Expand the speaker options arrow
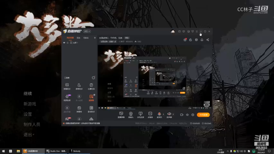The height and width of the screenshot is (154, 274). pyautogui.click(x=173, y=114)
